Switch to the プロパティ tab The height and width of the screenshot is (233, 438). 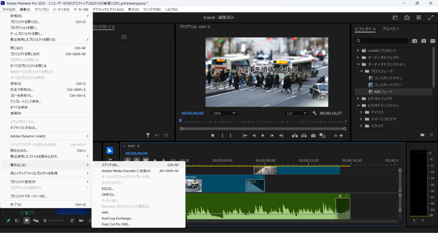coord(390,29)
